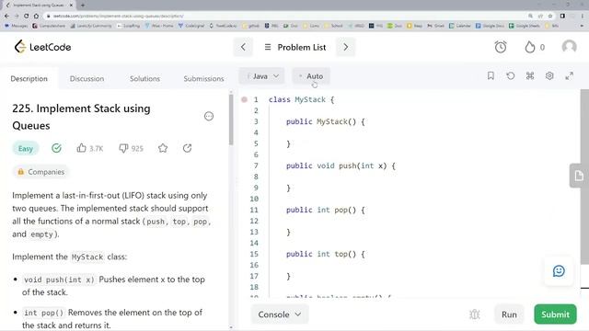589x331 pixels.
Task: Click the debugger bug icon
Action: tap(475, 314)
